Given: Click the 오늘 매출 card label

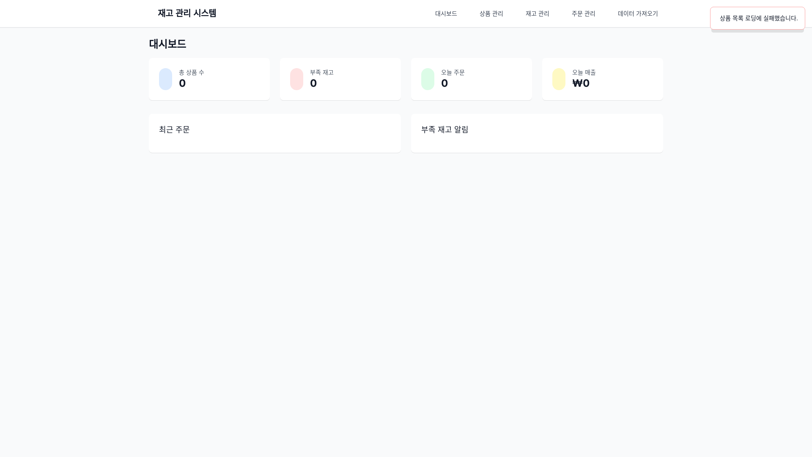Looking at the screenshot, I should click(584, 72).
